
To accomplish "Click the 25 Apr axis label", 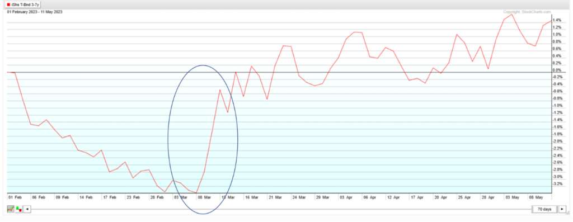I will click(465, 197).
